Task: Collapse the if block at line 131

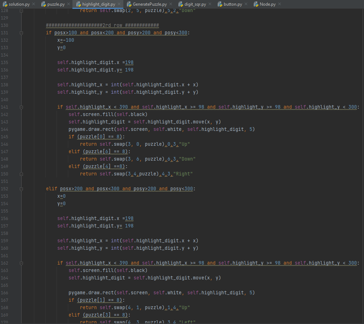Action: 21,33
